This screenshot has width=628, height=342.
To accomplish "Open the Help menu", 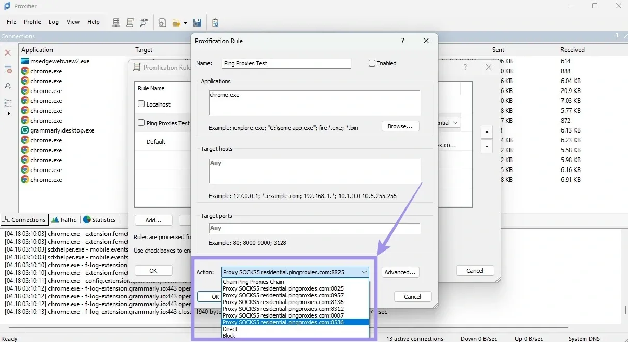I will pos(94,22).
